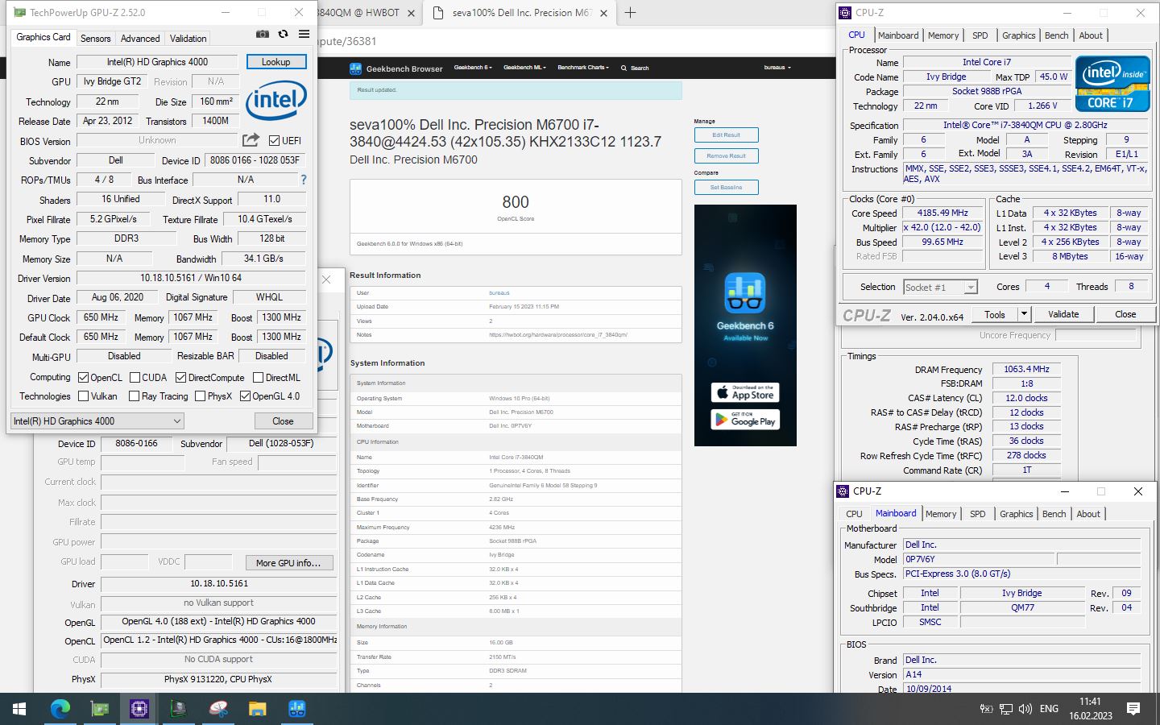Click the Get it on Google Play badge

pos(745,419)
